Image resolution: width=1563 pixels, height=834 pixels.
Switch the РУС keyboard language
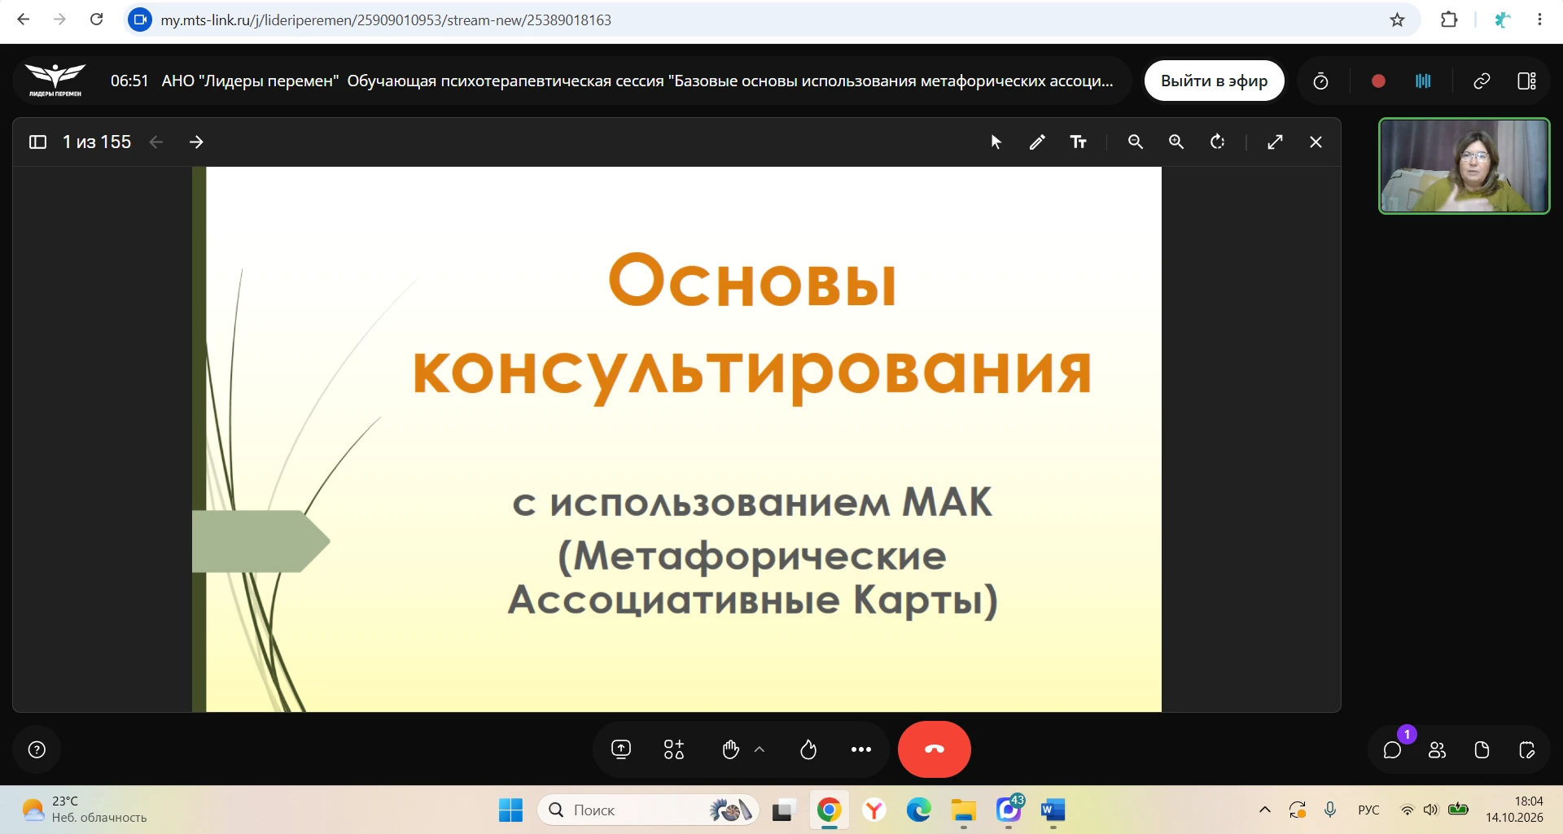point(1368,810)
